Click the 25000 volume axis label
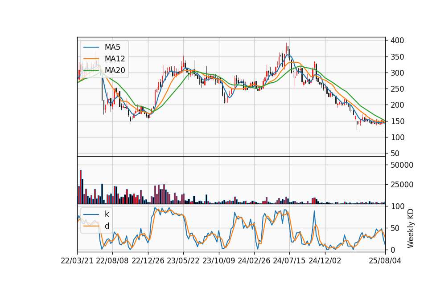 pos(402,185)
